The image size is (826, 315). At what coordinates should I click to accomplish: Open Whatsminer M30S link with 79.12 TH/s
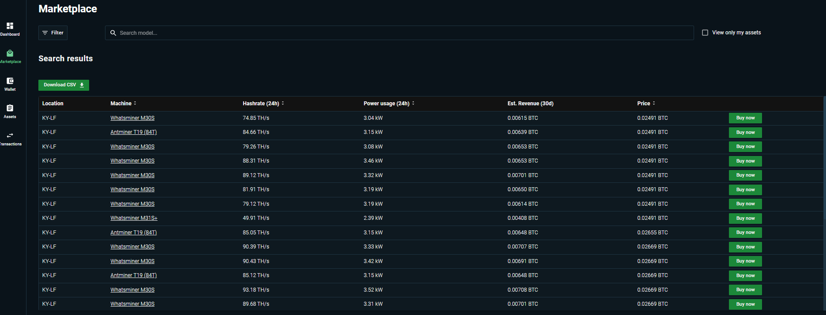point(132,204)
